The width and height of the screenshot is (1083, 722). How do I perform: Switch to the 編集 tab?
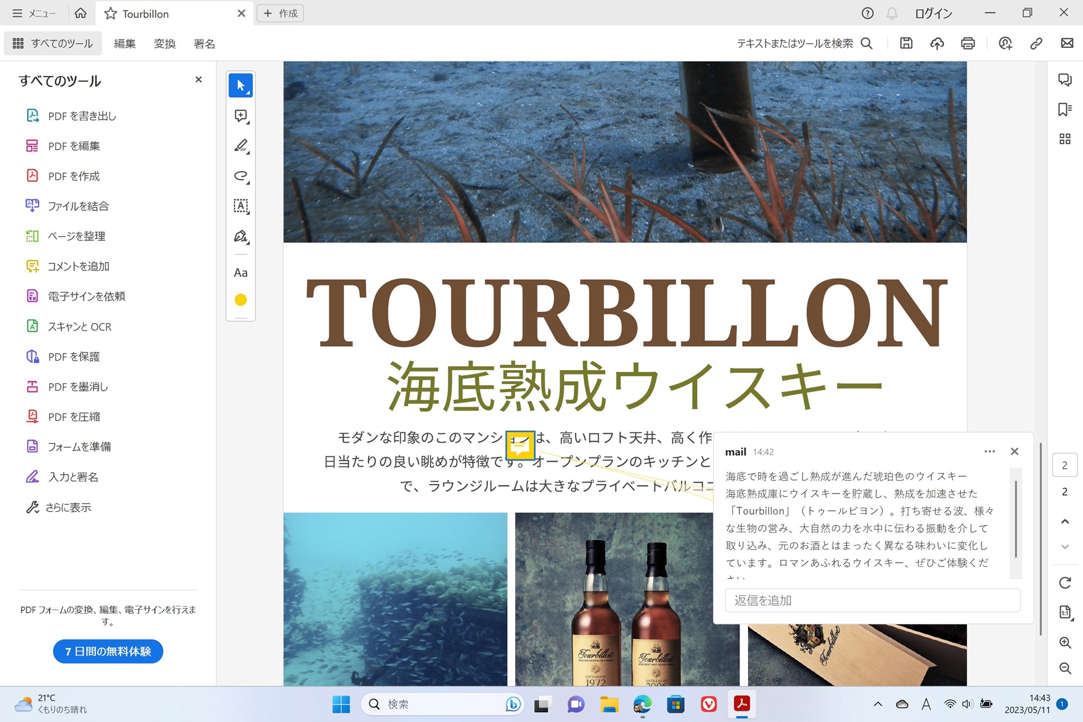tap(124, 43)
